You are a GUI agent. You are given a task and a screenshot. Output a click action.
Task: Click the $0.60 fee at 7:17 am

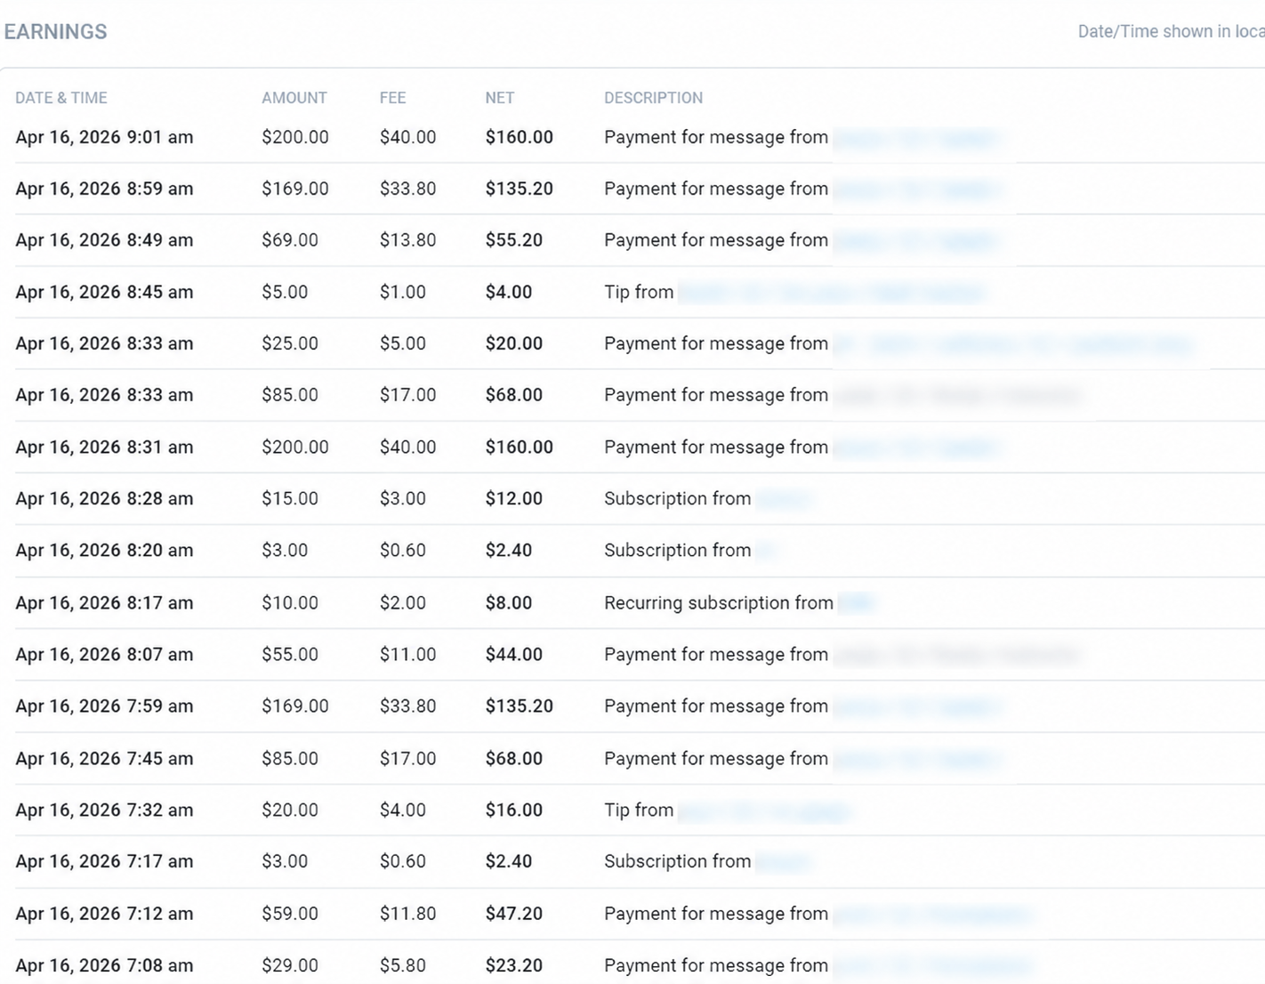403,862
